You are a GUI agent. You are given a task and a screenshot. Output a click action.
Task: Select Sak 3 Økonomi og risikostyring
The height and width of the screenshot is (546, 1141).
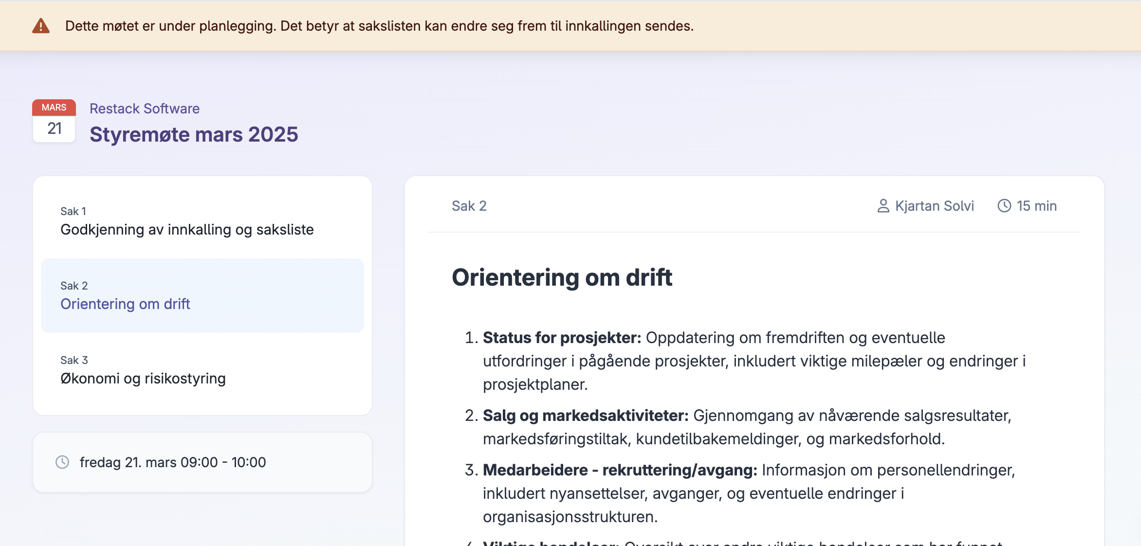(202, 370)
